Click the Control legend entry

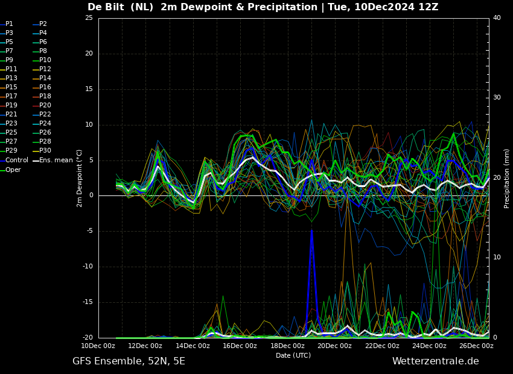(x=14, y=160)
